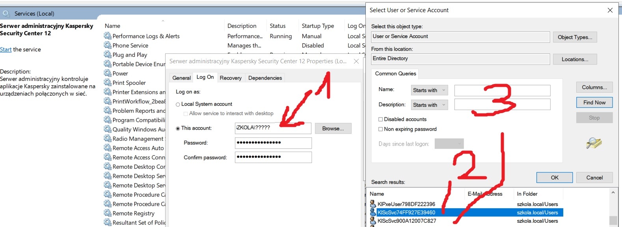Click OK in Select User dialog
The image size is (622, 227).
click(555, 178)
